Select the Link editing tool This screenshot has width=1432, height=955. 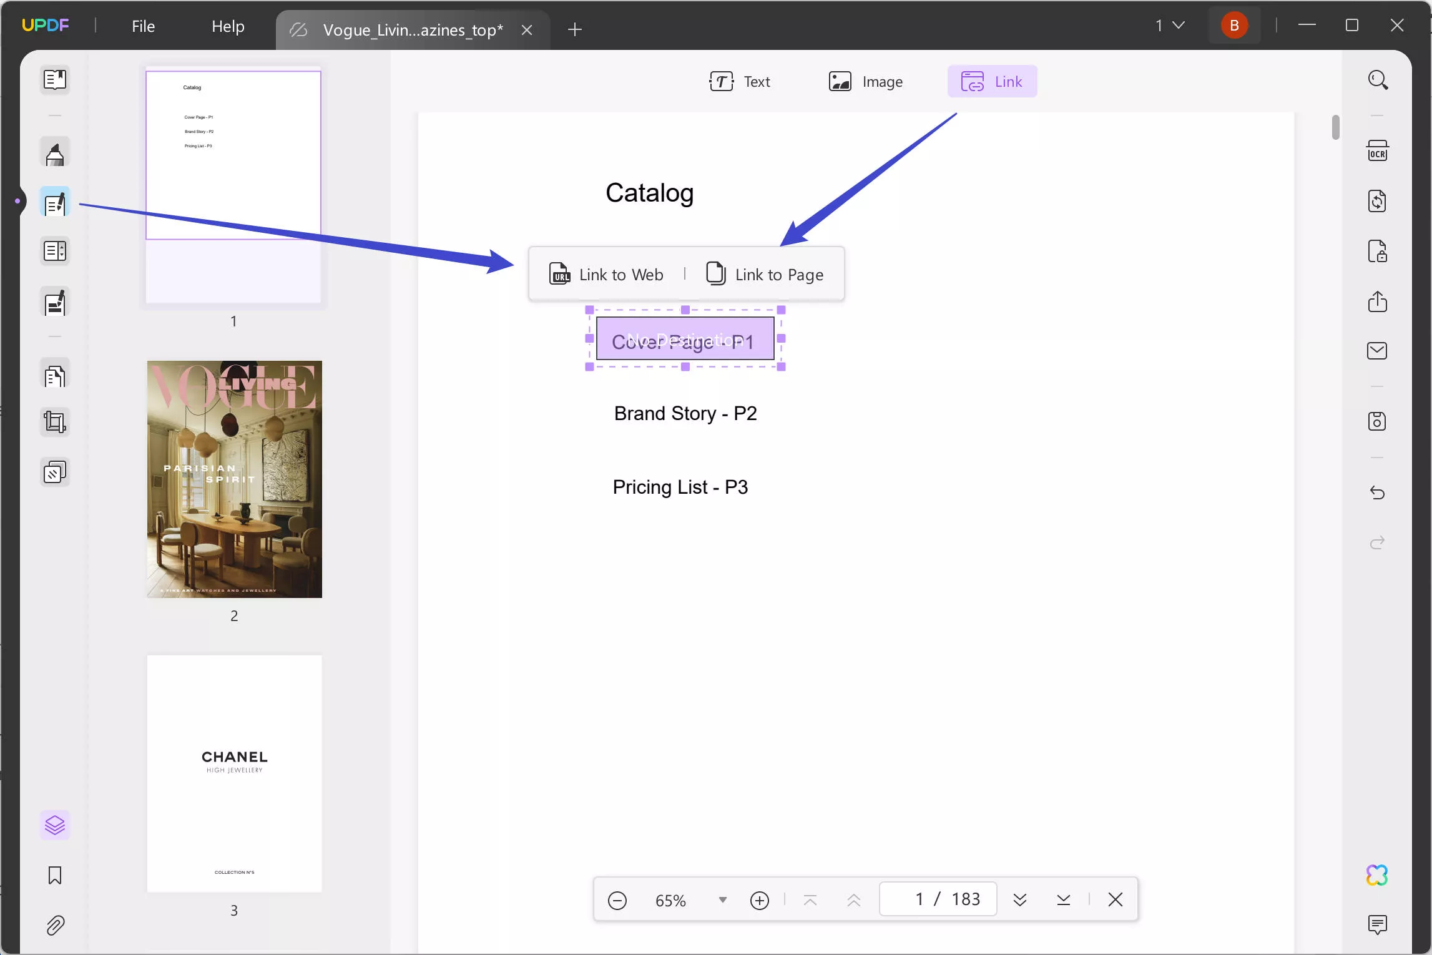[991, 82]
